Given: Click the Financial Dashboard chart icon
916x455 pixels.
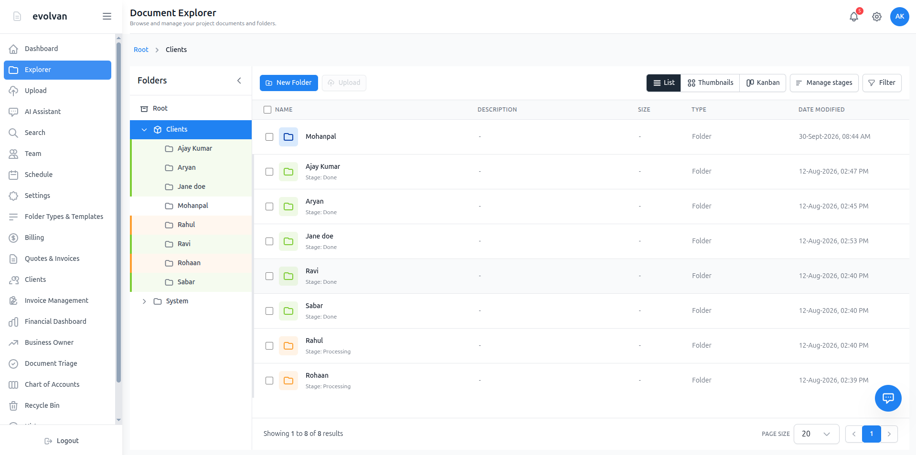Looking at the screenshot, I should [x=13, y=322].
